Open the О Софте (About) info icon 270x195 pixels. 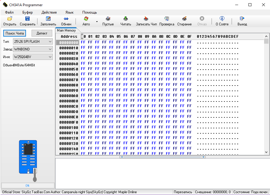pyautogui.click(x=222, y=19)
